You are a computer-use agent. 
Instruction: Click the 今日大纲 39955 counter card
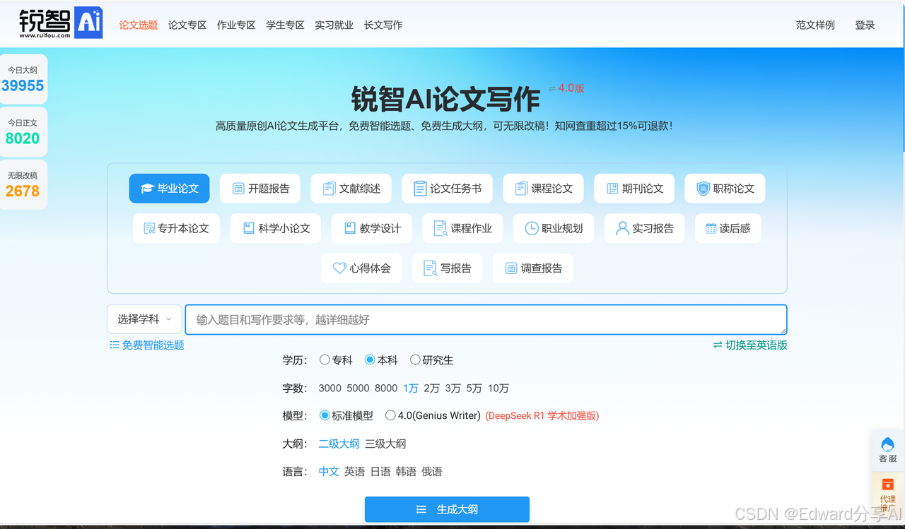(23, 79)
